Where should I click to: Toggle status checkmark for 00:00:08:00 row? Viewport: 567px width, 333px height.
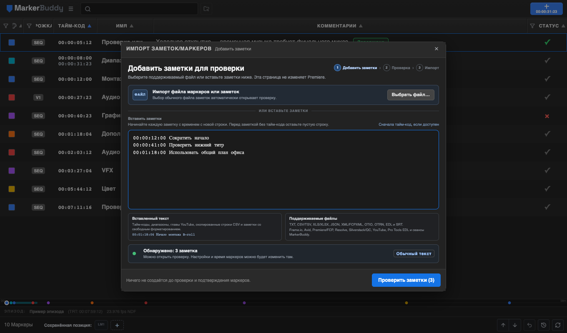pos(547,61)
